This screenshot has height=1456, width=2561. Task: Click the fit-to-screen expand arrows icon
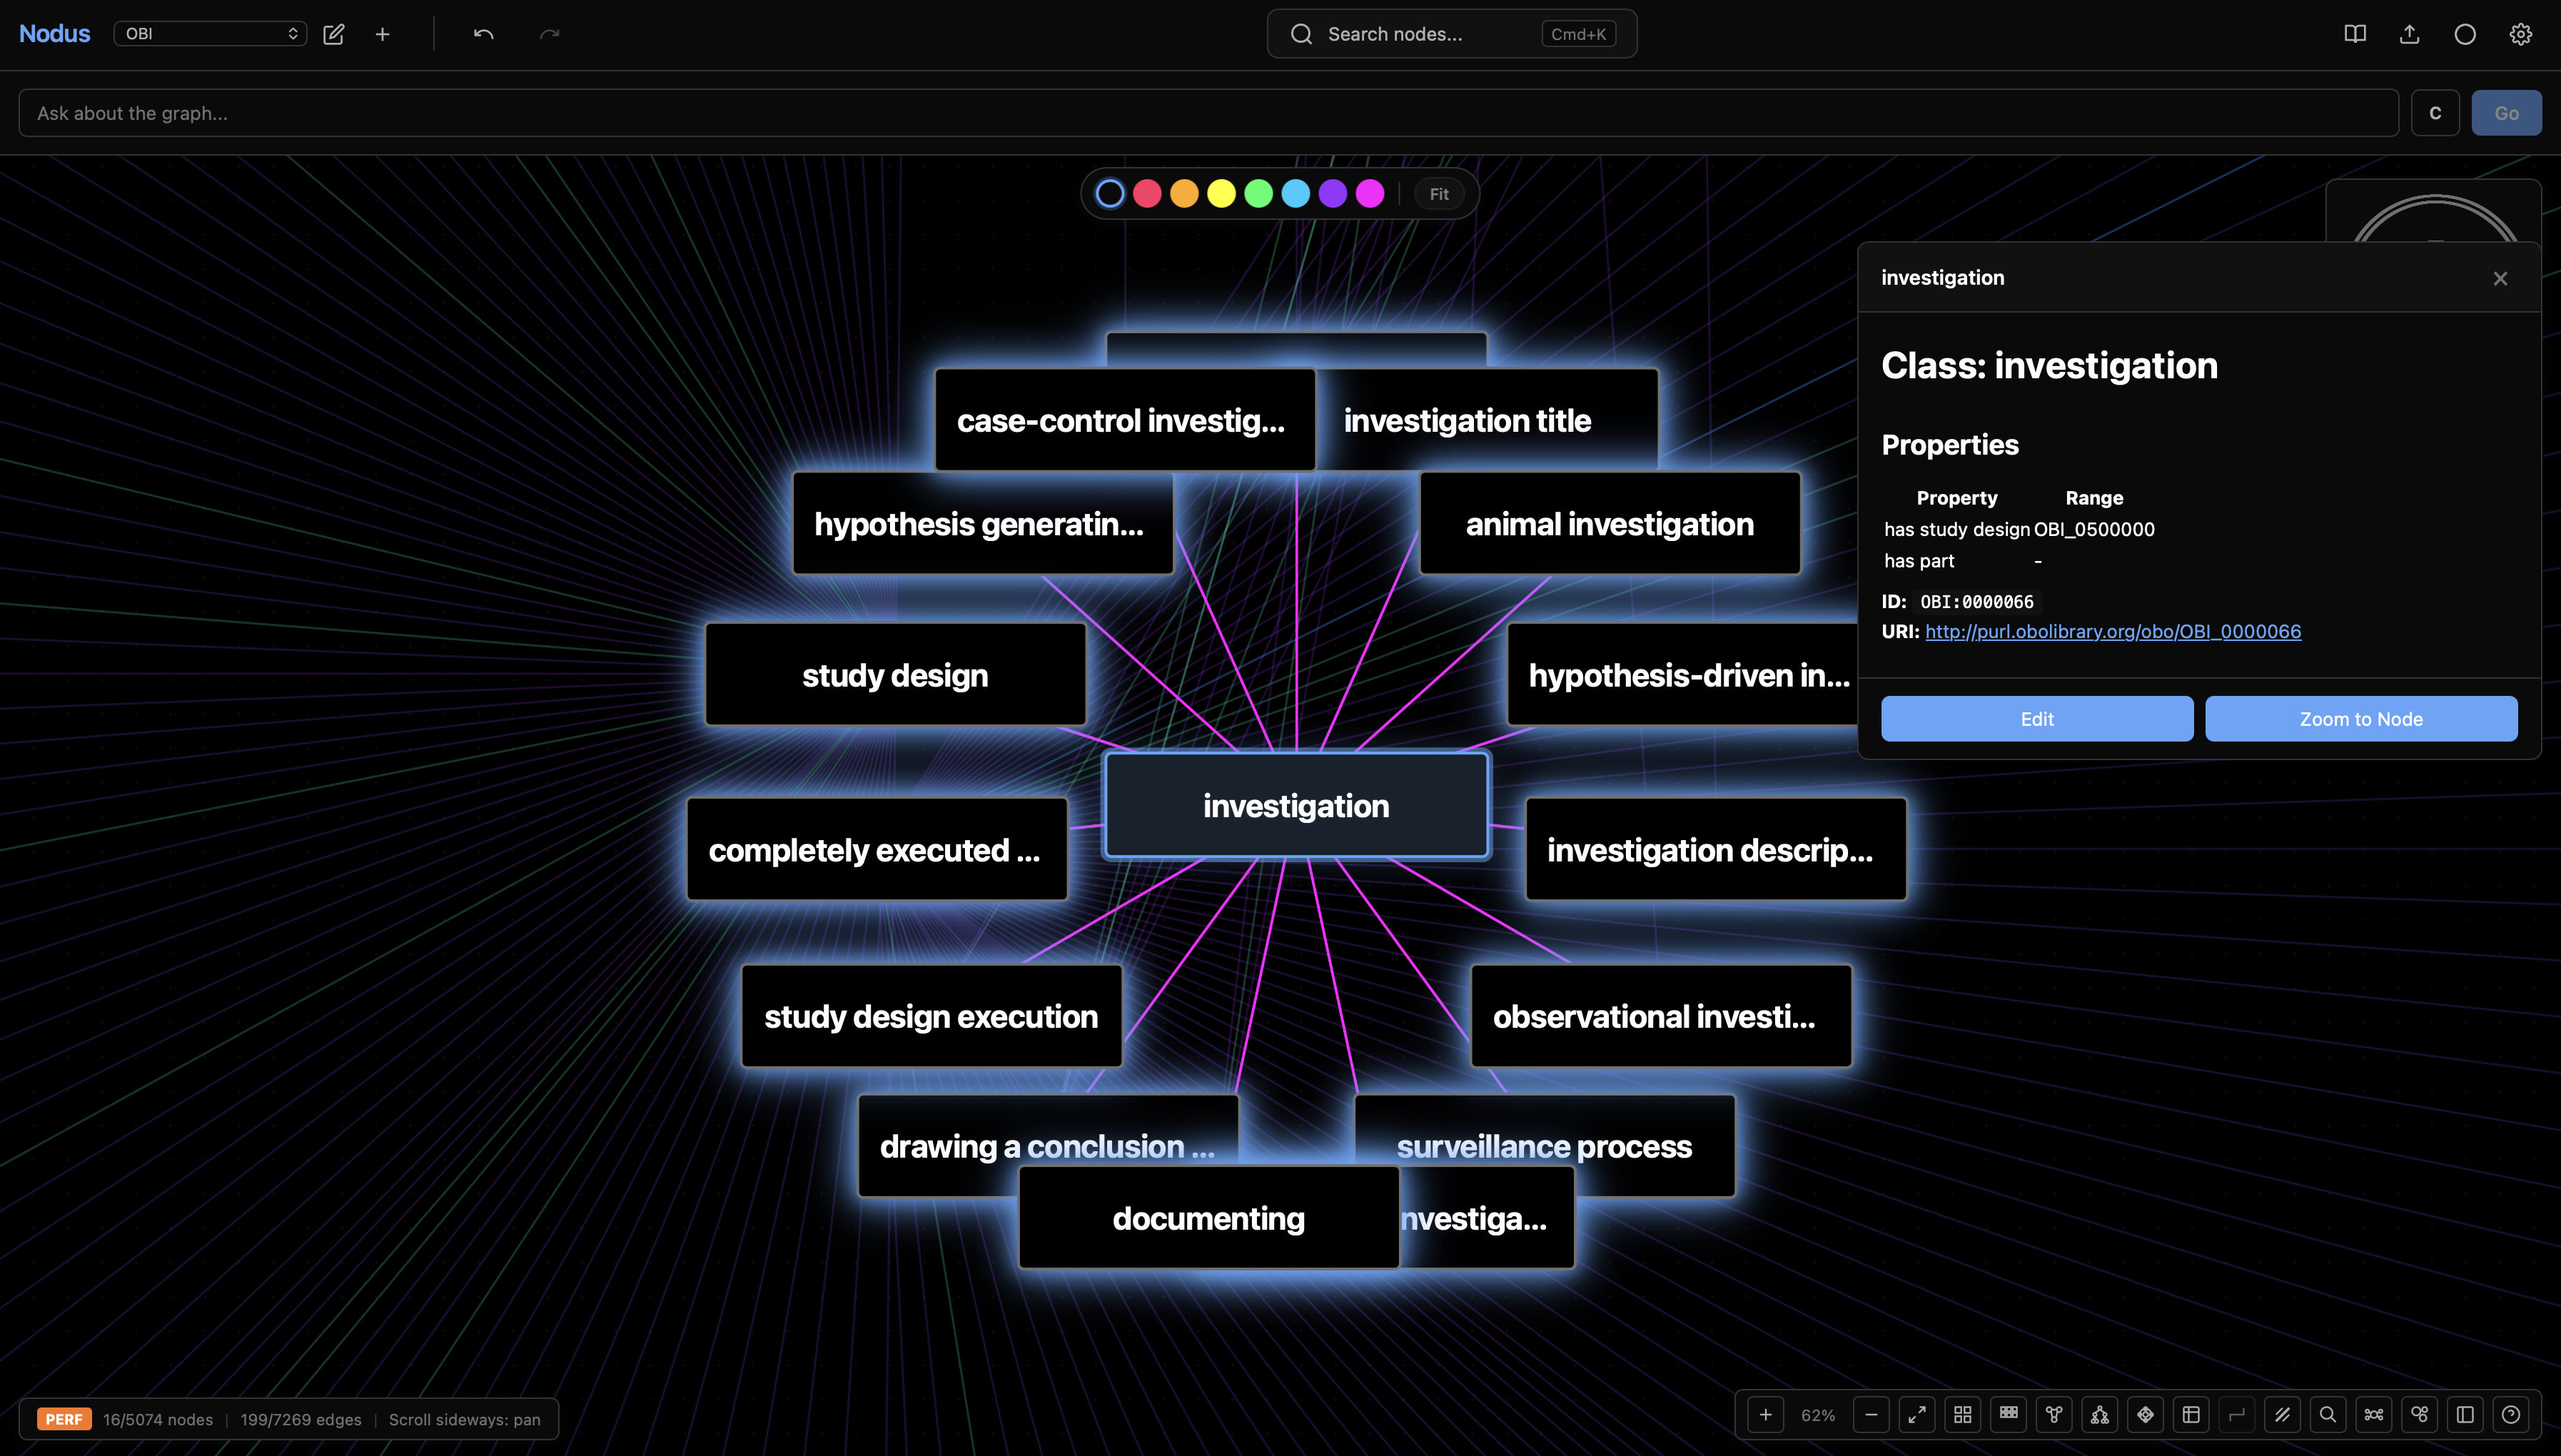[x=1917, y=1415]
